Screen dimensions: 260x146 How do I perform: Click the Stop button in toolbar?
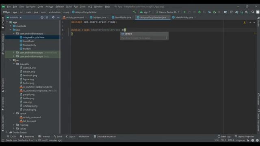219,12
